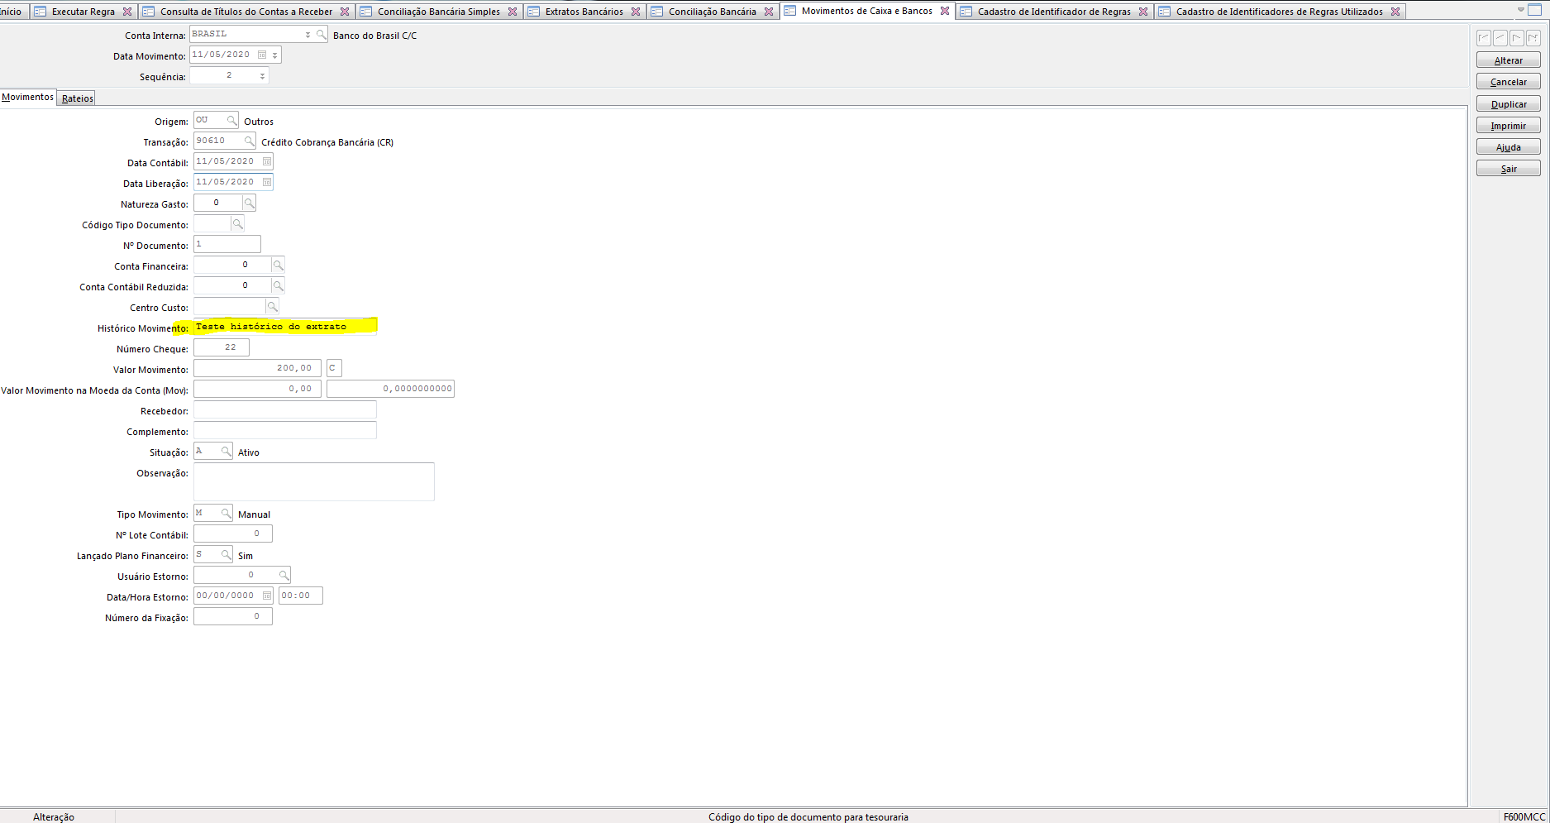The image size is (1550, 823).
Task: Open the Data Contábil calendar picker
Action: pos(267,162)
